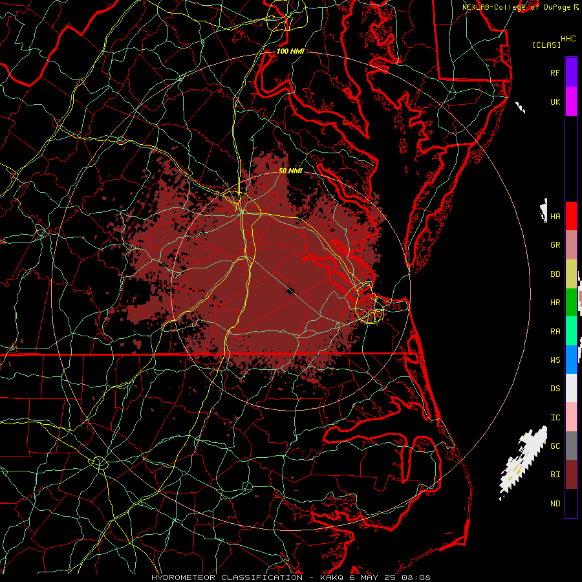This screenshot has height=582, width=582.
Task: Click the RF legend label
Action: (x=555, y=72)
